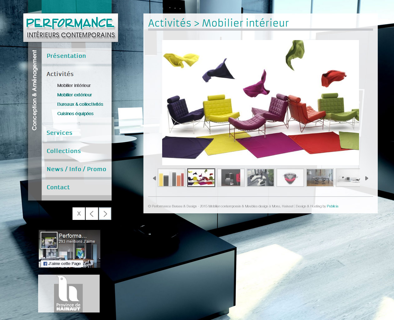Click the '293 mentions J'aime' text
The width and height of the screenshot is (394, 320).
pos(77,241)
